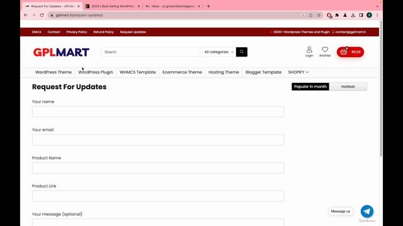Image resolution: width=403 pixels, height=226 pixels.
Task: Click into the Product Link field
Action: tap(158, 196)
